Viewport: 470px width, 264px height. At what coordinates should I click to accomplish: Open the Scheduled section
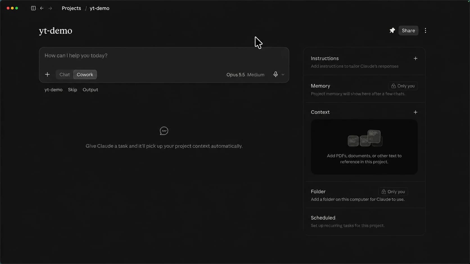click(364, 221)
